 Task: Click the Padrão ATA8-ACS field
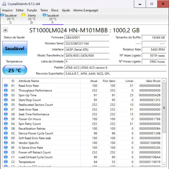pyautogui.click(x=116, y=68)
